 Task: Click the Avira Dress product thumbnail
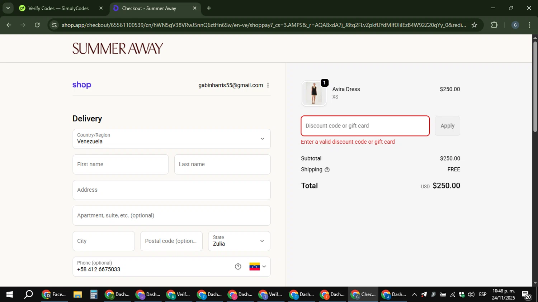tap(314, 94)
